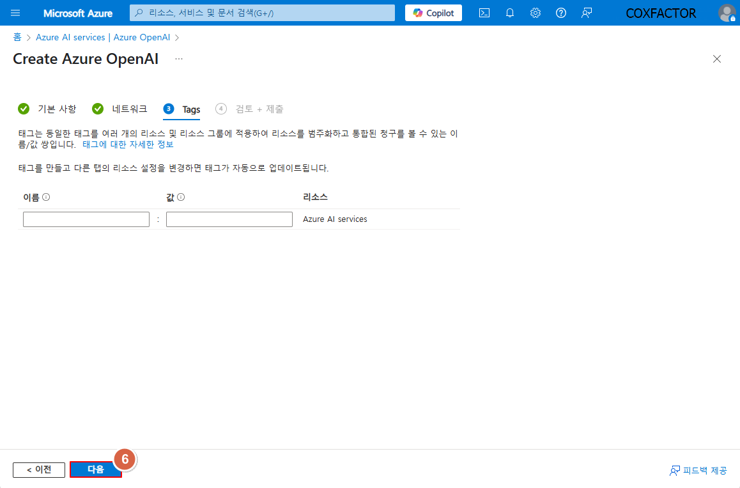Viewport: 740px width, 488px height.
Task: Open portal settings gear
Action: point(535,13)
